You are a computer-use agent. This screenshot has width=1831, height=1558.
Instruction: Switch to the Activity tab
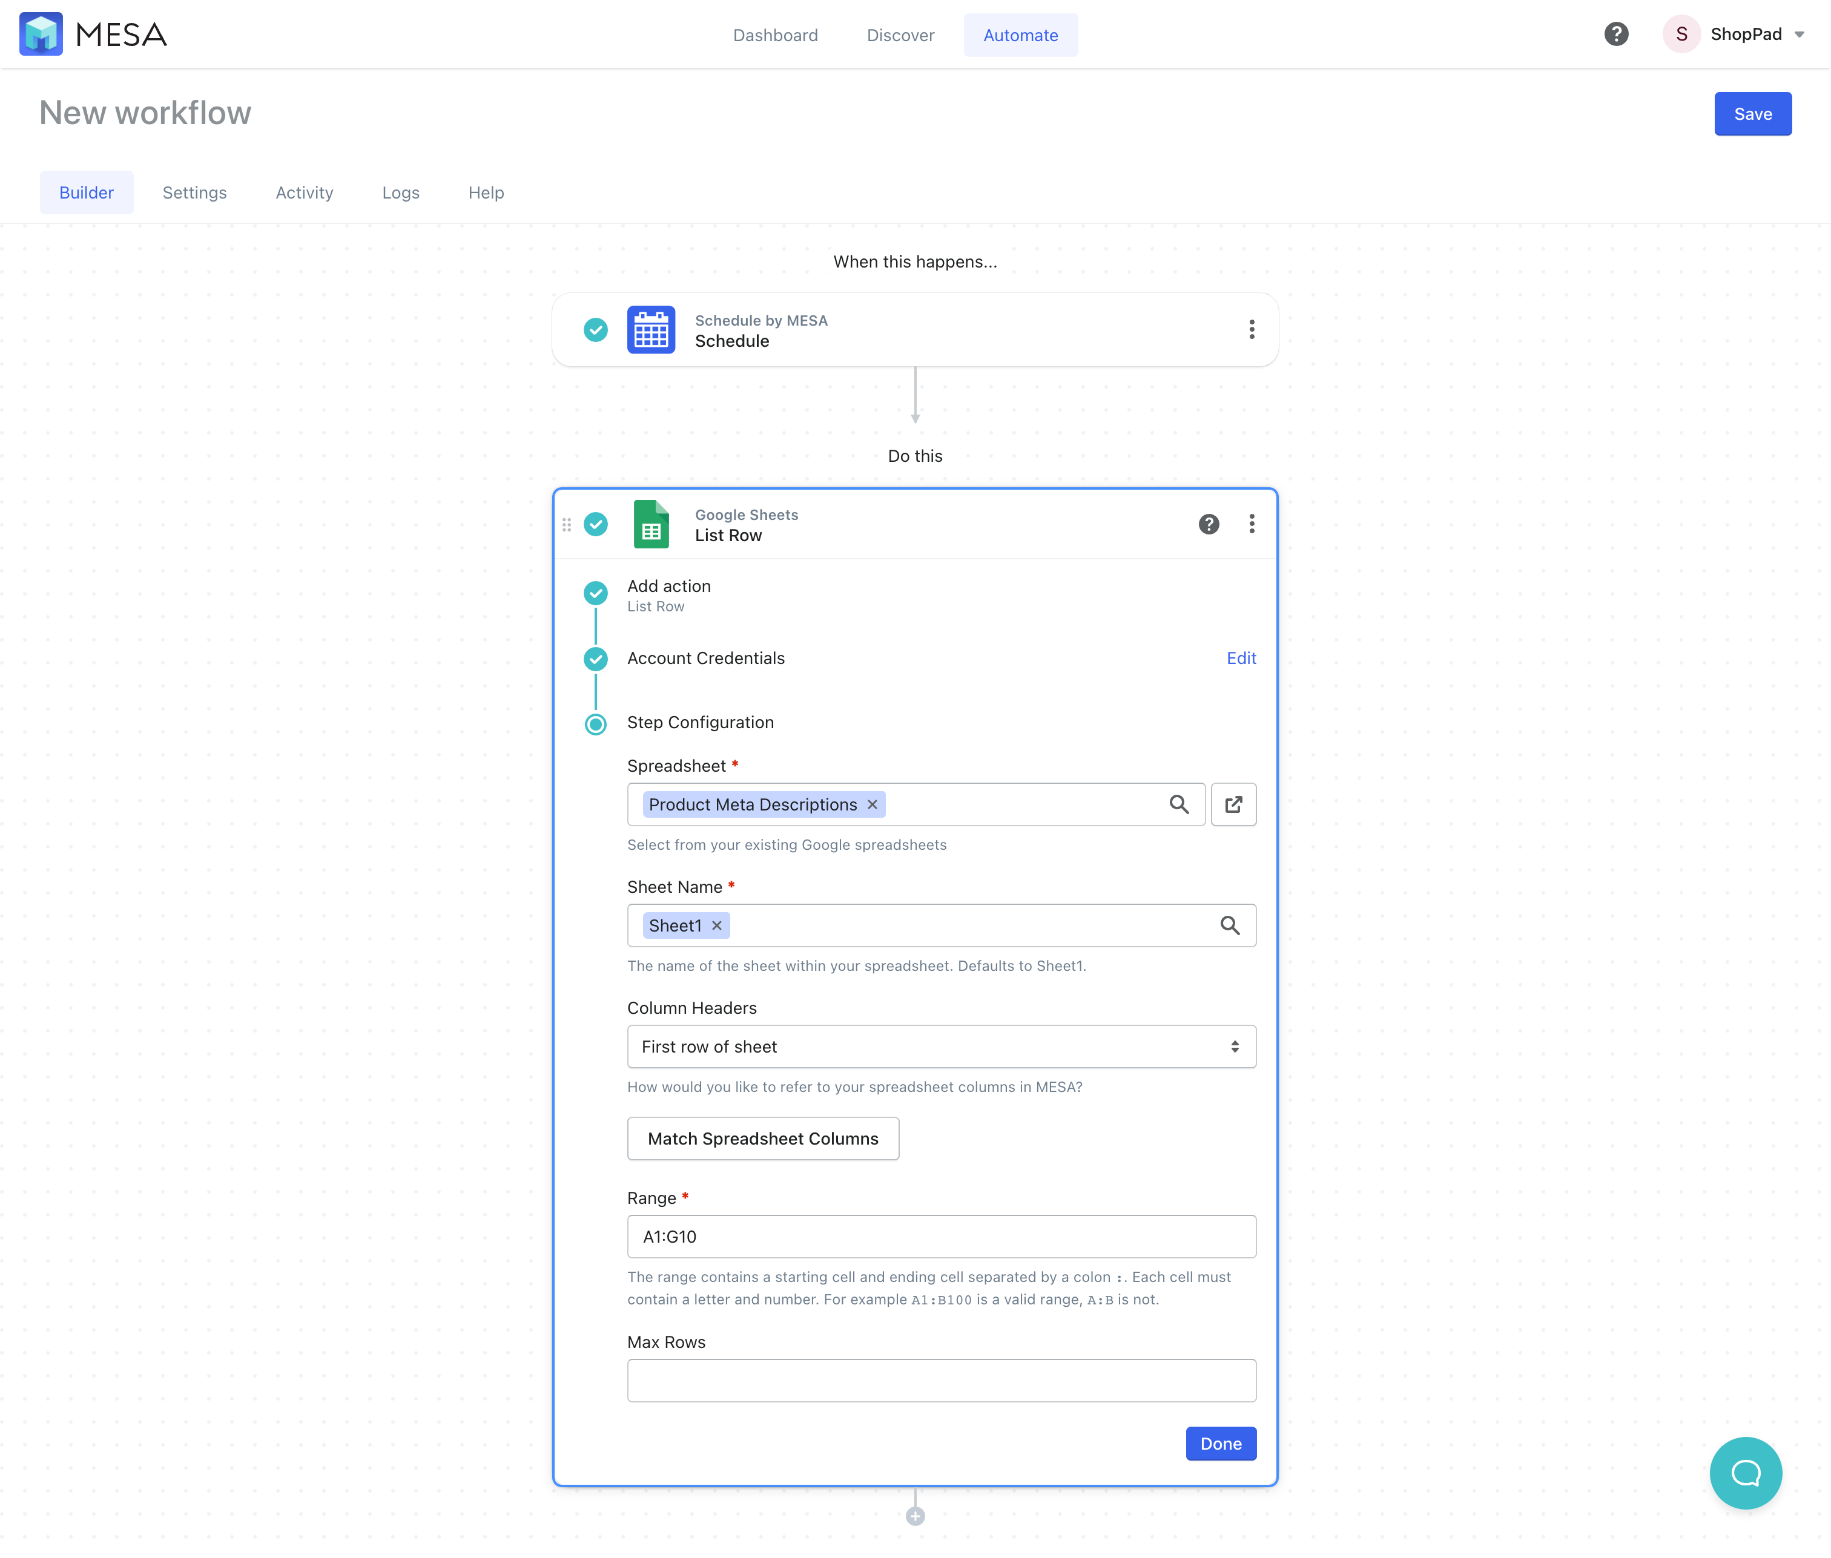(304, 192)
